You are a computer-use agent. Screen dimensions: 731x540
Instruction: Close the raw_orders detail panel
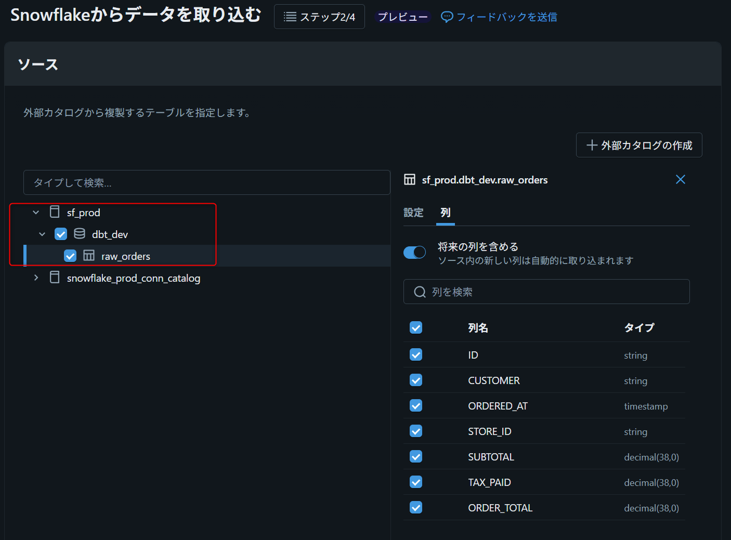pos(680,179)
